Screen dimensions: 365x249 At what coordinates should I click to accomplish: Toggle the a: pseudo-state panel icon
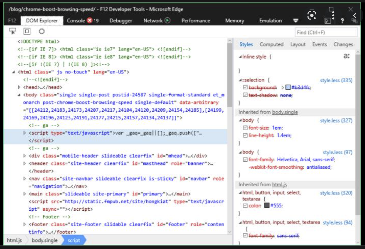(346, 56)
